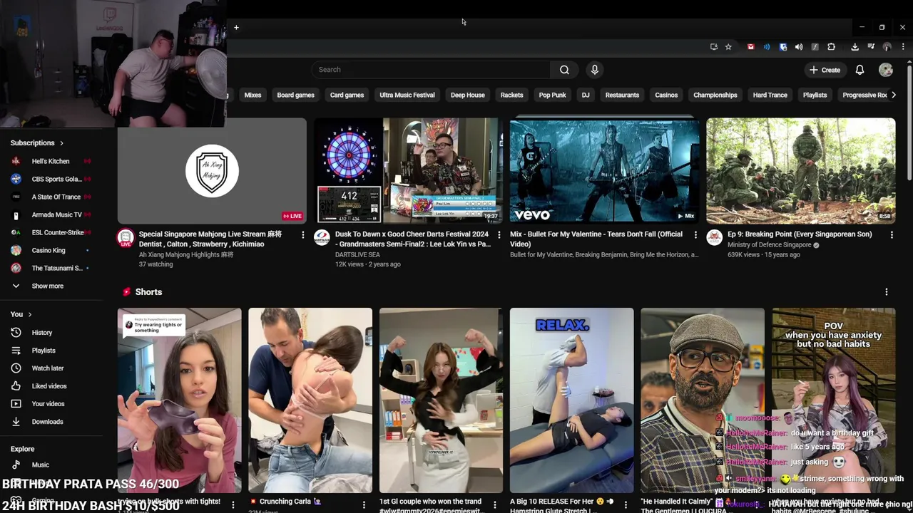913x513 pixels.
Task: Select the Card games chip
Action: [x=347, y=95]
